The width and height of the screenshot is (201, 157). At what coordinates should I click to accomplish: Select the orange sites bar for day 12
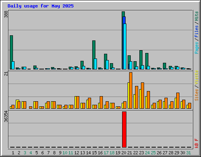(x=78, y=102)
